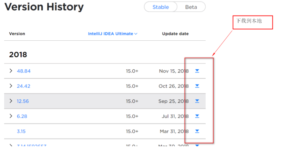Download version 6.28
The width and height of the screenshot is (287, 149).
[x=197, y=116]
